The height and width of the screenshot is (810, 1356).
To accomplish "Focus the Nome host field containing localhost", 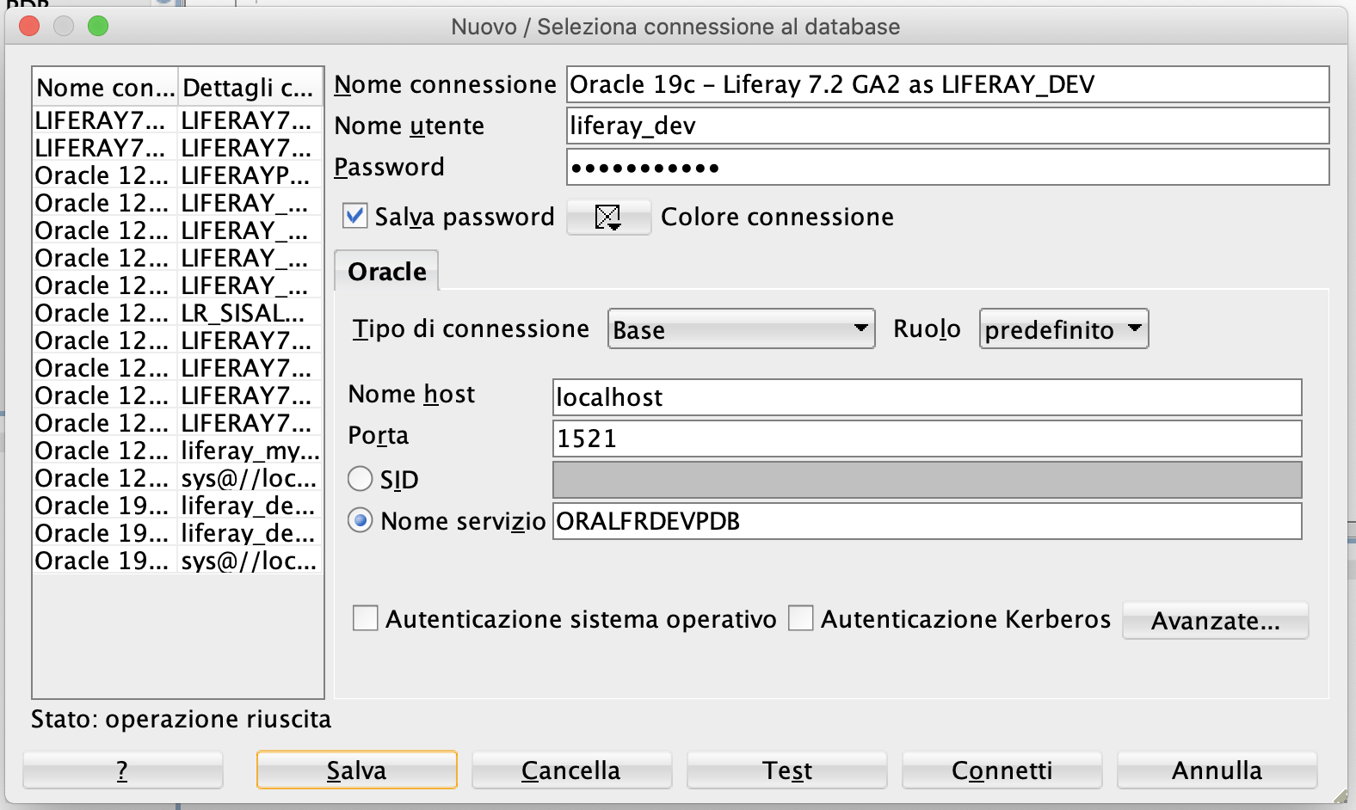I will click(x=927, y=397).
